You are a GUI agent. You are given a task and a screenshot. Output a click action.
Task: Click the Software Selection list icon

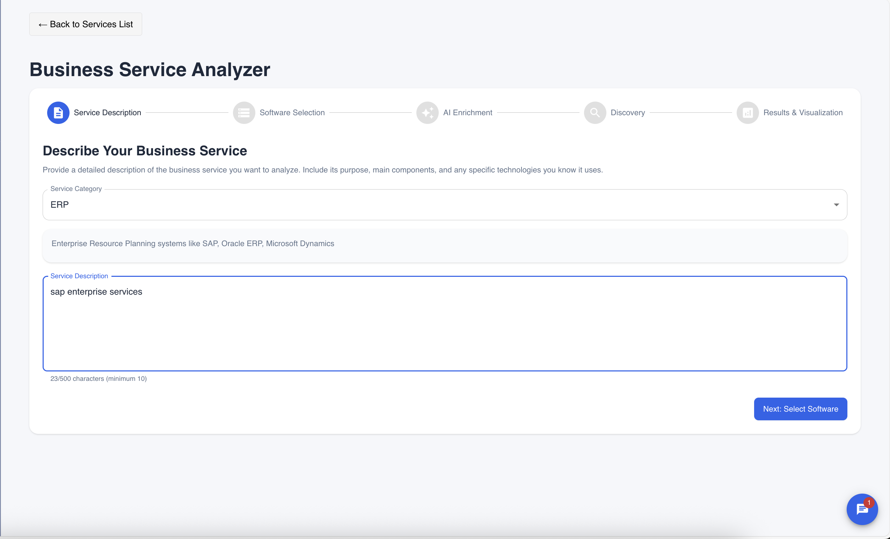244,112
